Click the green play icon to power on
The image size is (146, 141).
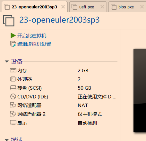pyautogui.click(x=13, y=35)
